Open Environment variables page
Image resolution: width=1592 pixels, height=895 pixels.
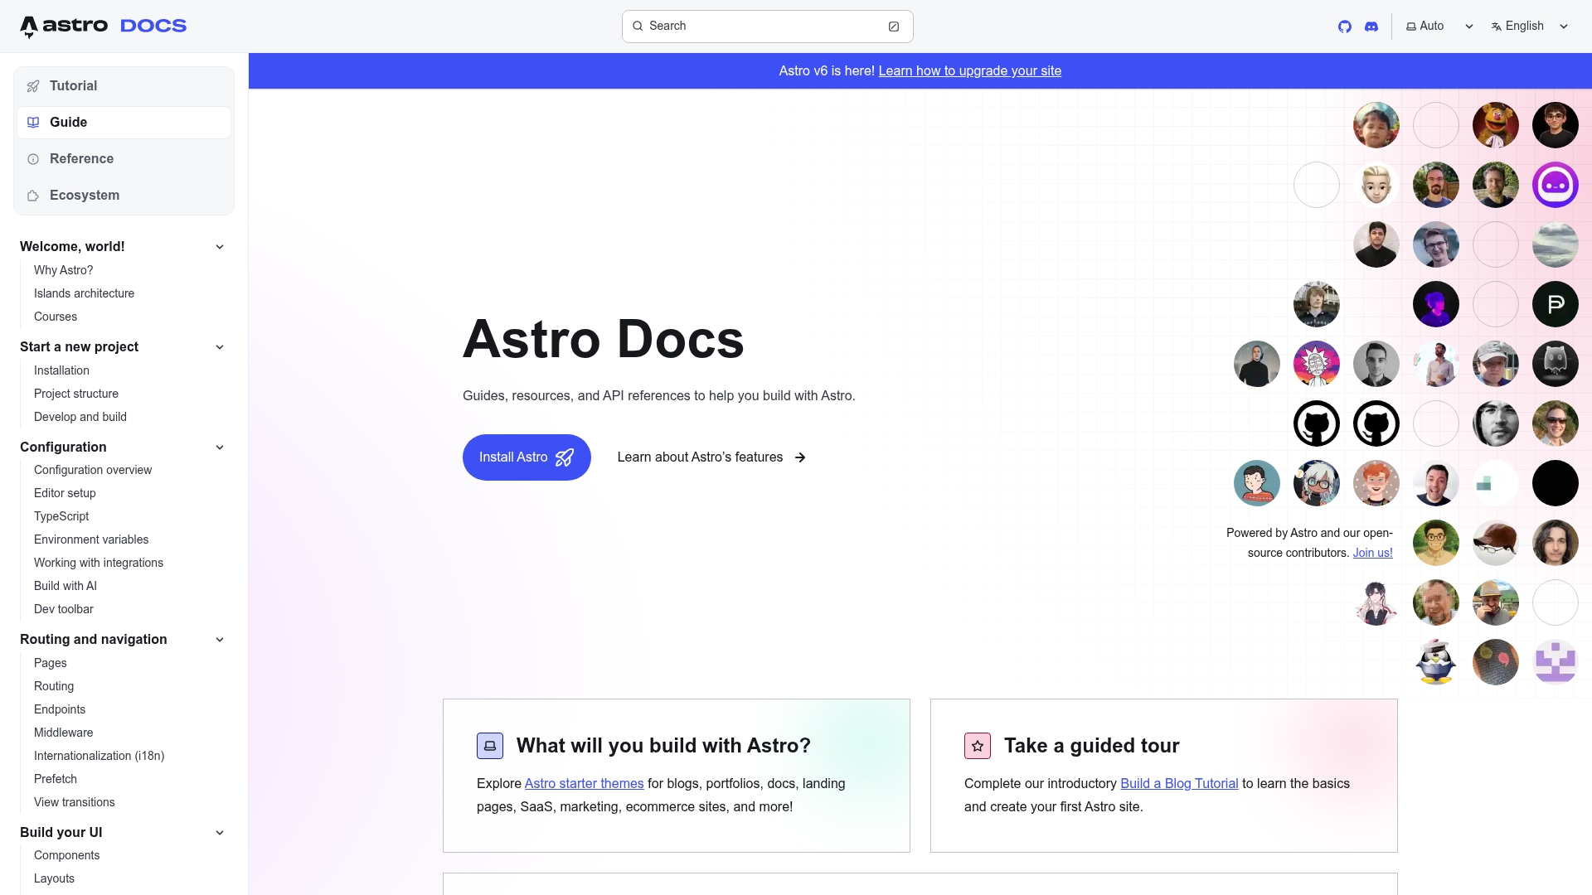click(91, 539)
